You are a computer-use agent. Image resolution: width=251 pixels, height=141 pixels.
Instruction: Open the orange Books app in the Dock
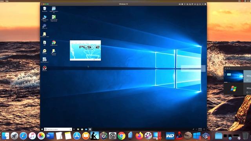click(x=86, y=136)
